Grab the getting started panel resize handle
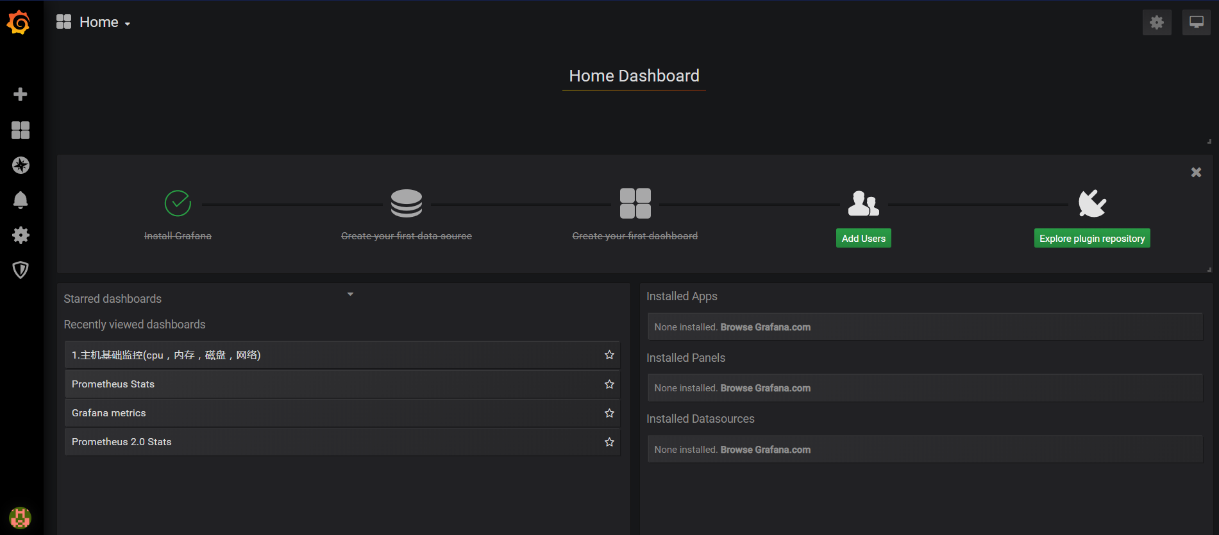The width and height of the screenshot is (1219, 535). [x=1209, y=269]
